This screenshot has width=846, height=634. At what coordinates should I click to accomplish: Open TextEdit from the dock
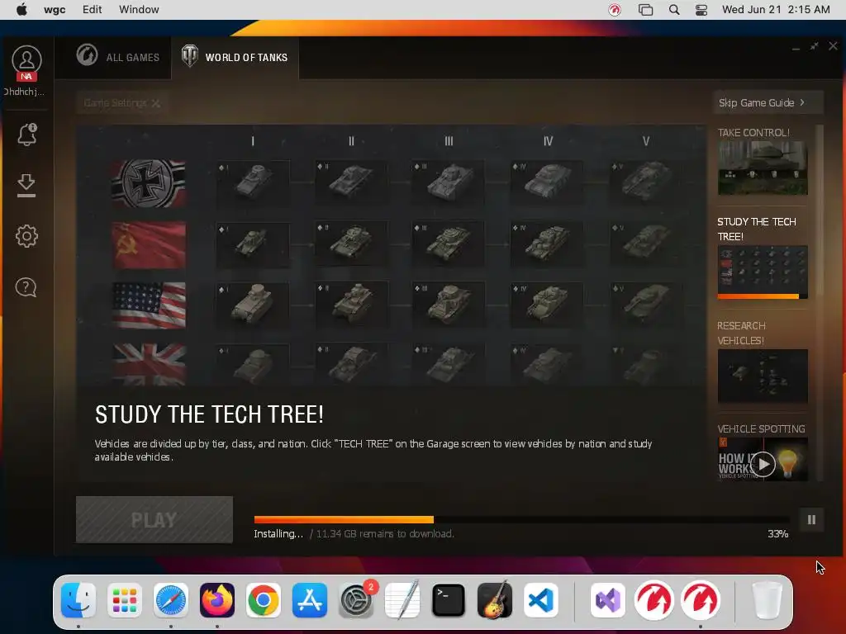[x=402, y=600]
